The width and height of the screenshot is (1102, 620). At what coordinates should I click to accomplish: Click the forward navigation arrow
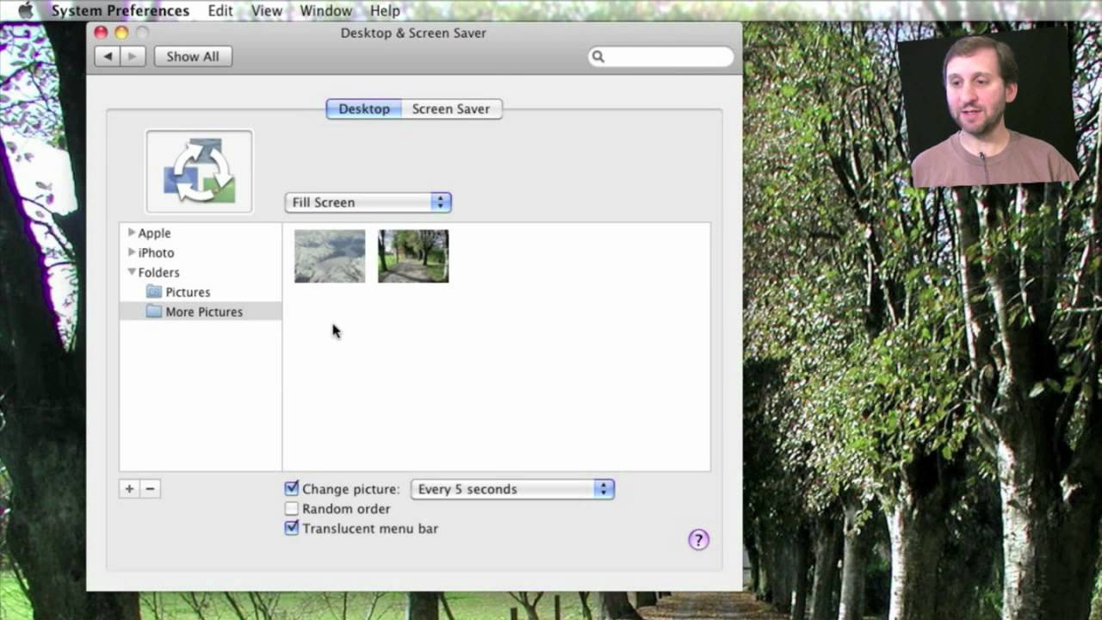coord(132,56)
